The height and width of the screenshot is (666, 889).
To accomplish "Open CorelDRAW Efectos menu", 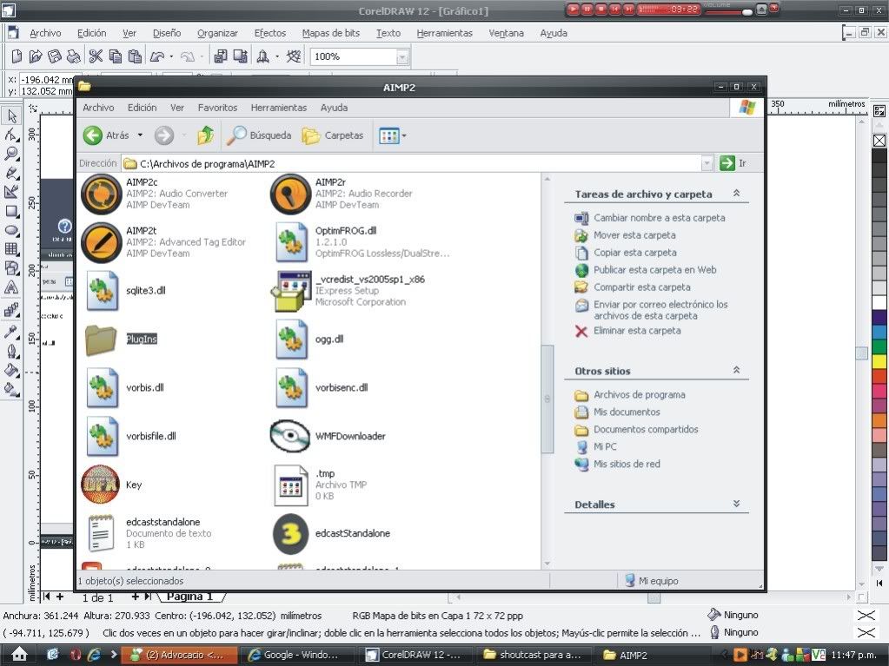I will pyautogui.click(x=270, y=33).
